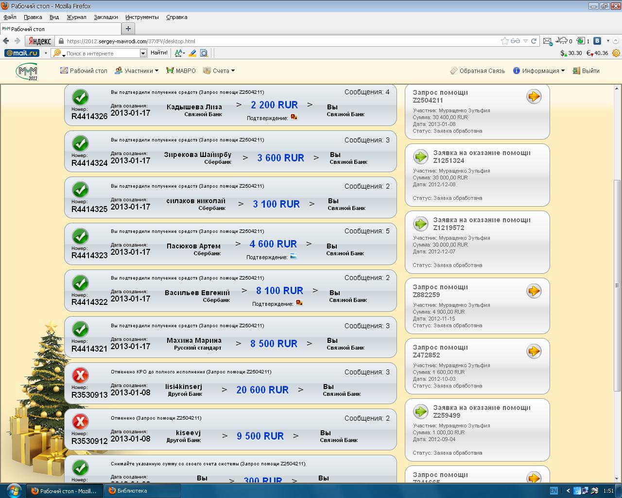Open orange arrow on request Z2504211
Image resolution: width=622 pixels, height=498 pixels.
click(x=534, y=96)
